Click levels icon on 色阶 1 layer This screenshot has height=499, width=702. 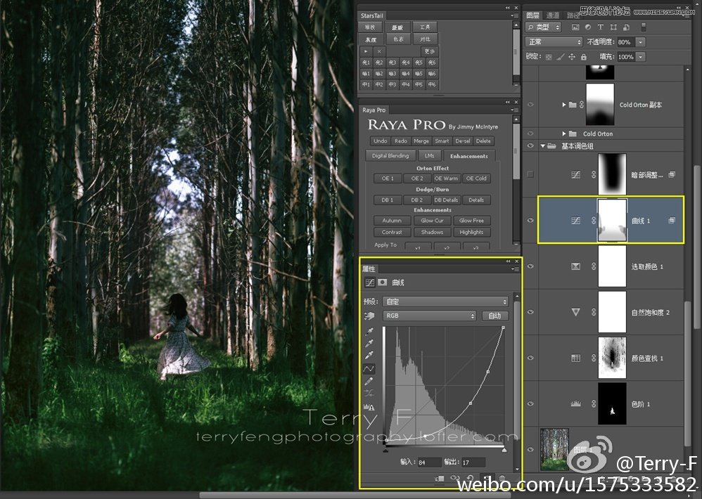[576, 403]
